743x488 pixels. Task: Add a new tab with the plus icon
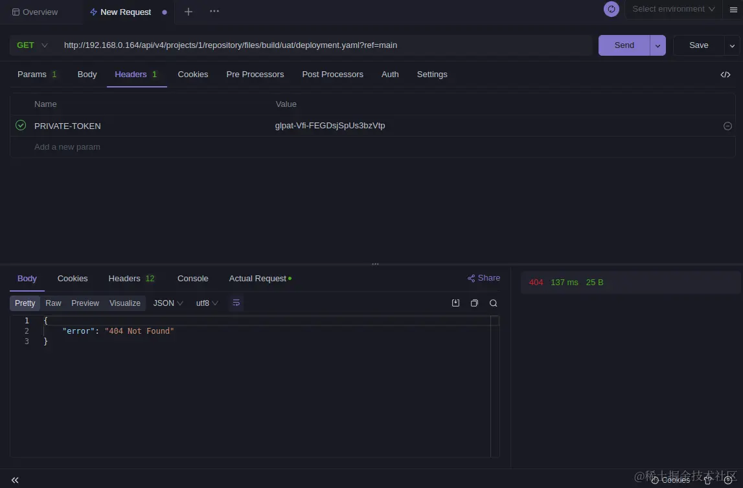pos(189,12)
